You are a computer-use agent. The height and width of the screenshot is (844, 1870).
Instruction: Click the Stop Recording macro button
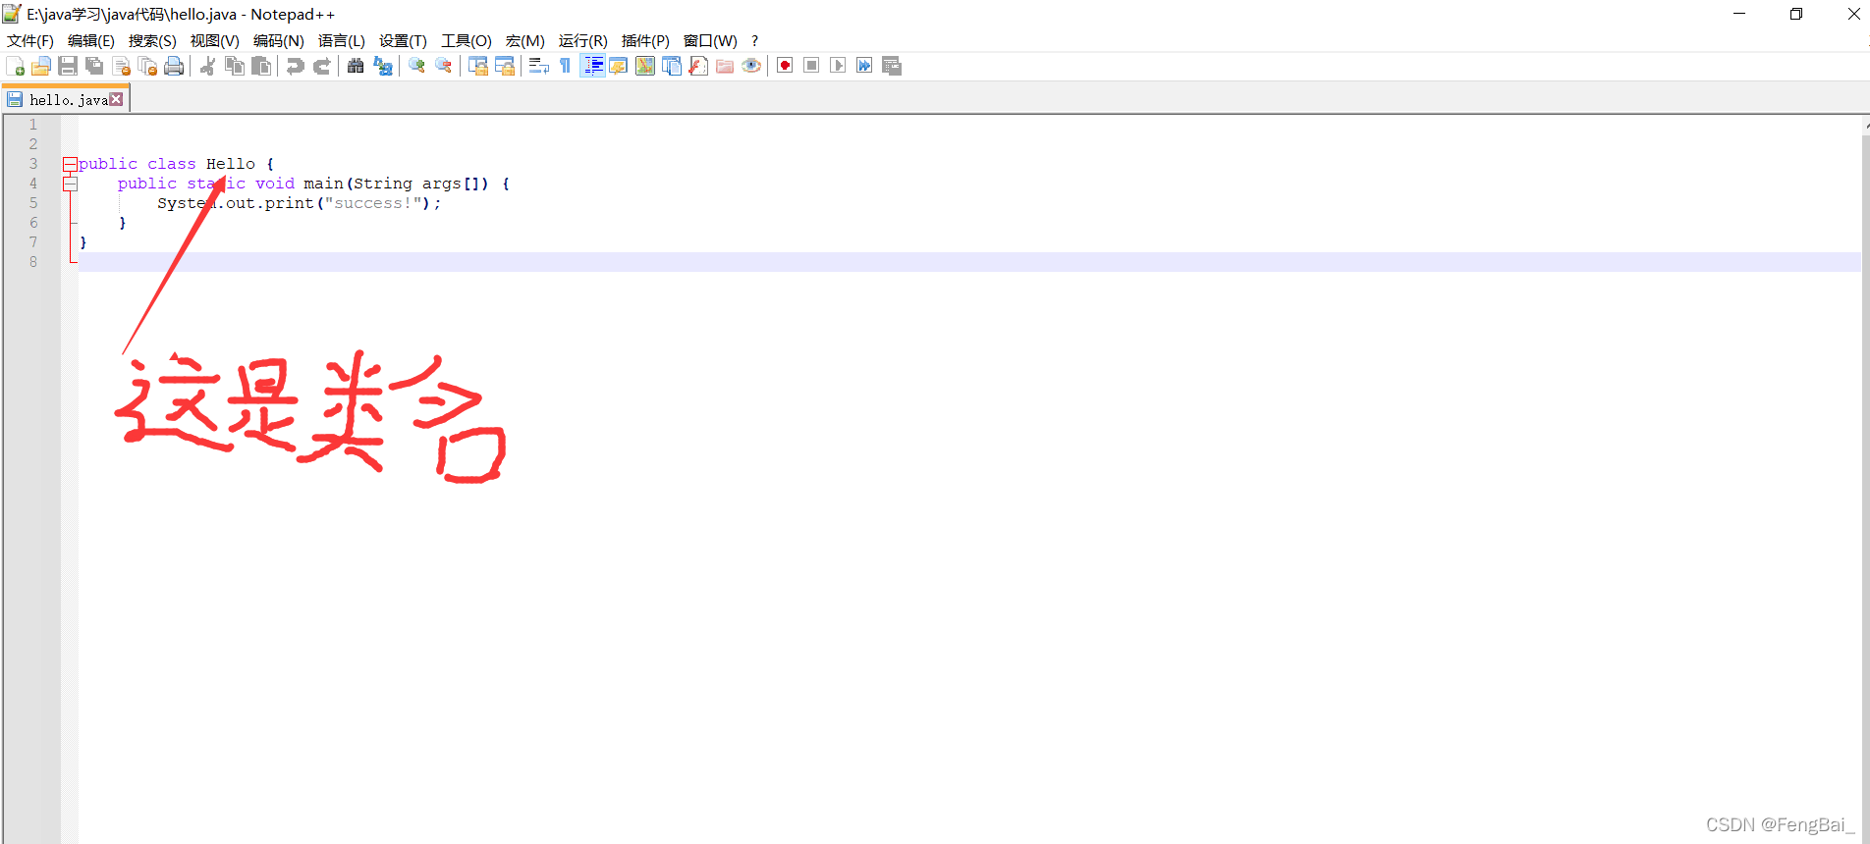811,66
